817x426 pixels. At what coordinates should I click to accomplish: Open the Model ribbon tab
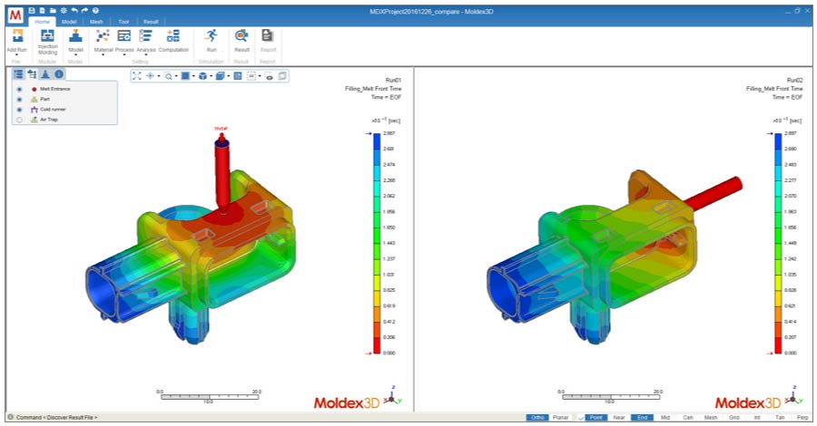click(69, 22)
